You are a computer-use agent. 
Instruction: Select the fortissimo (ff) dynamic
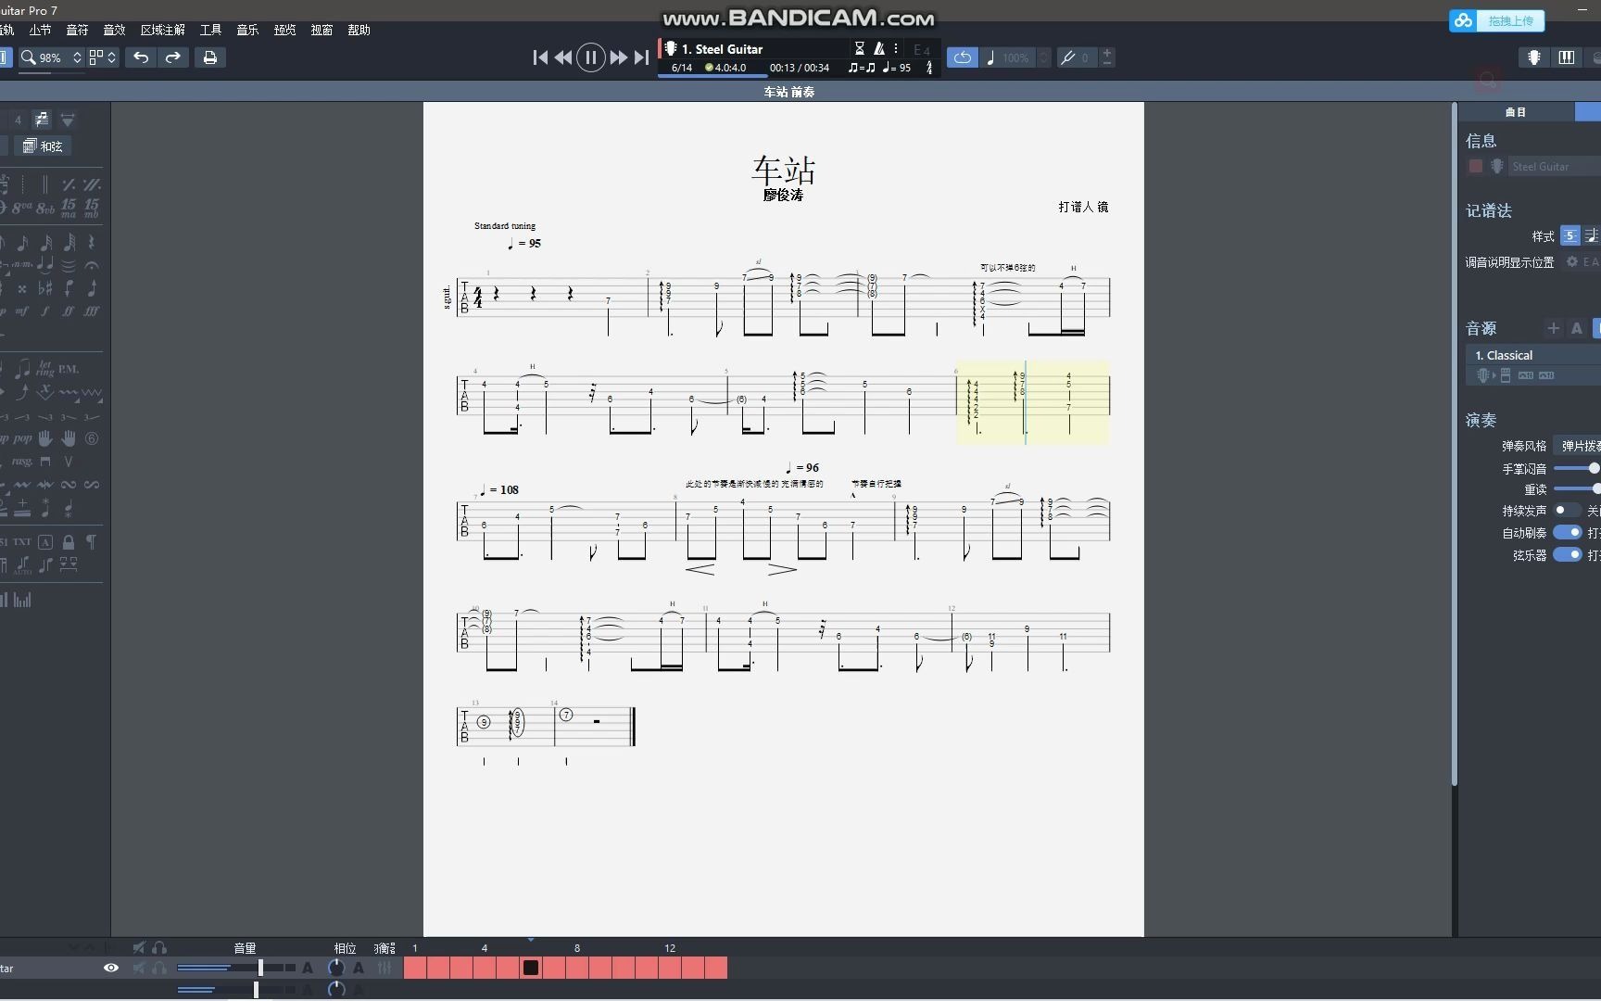point(69,311)
